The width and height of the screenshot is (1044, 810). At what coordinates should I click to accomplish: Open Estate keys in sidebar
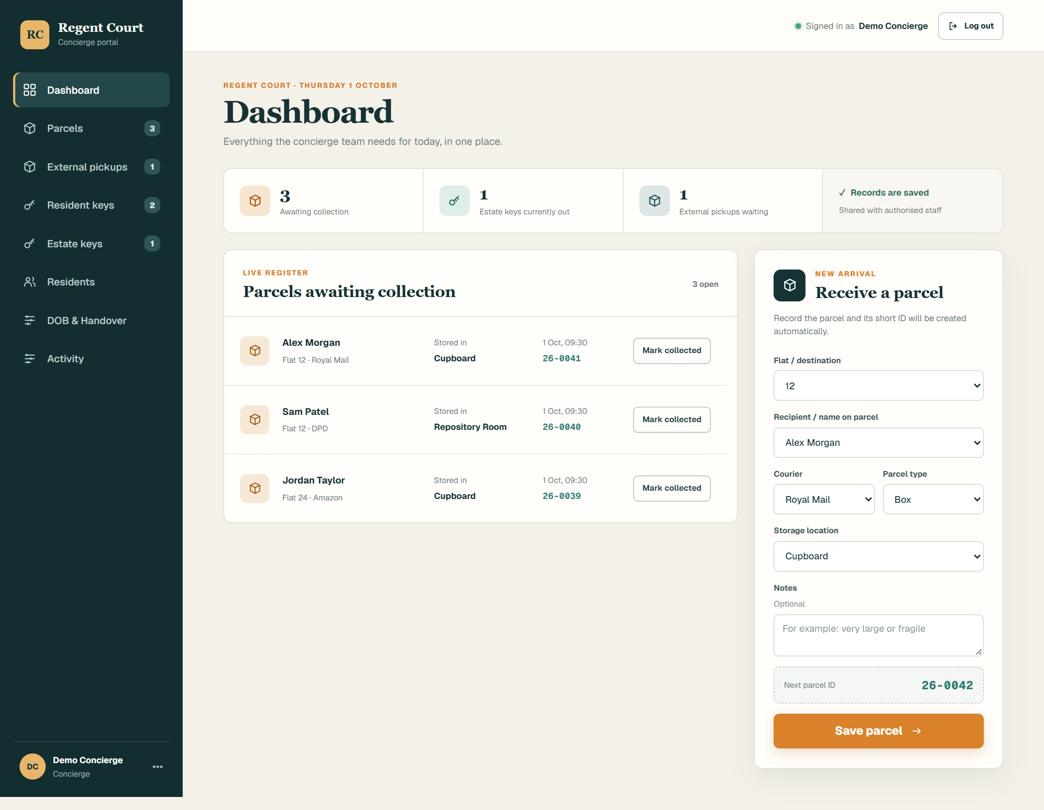click(x=91, y=243)
